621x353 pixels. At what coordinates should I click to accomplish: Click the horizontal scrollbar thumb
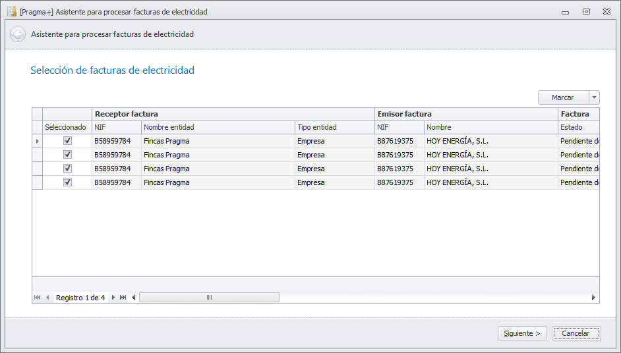click(x=209, y=298)
